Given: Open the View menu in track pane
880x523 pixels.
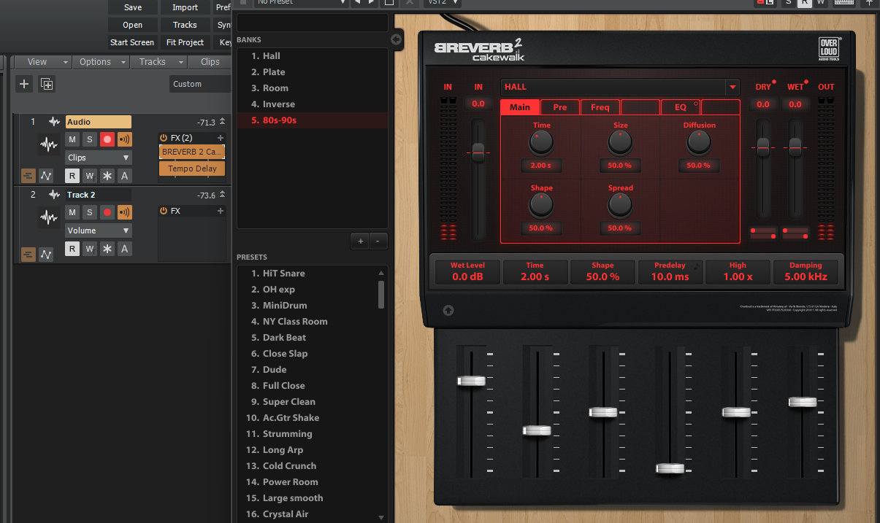Looking at the screenshot, I should click(x=43, y=62).
